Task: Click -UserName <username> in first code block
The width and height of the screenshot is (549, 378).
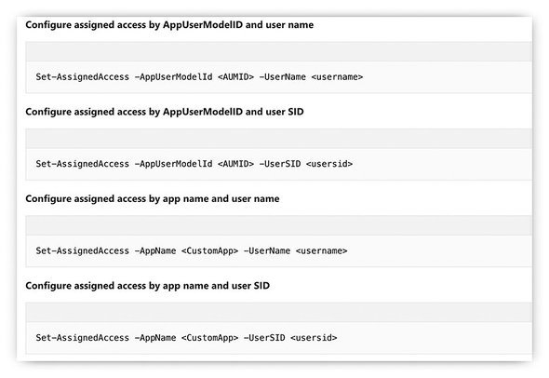Action: (311, 77)
